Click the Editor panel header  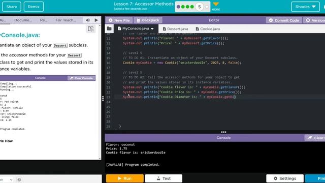tap(214, 20)
